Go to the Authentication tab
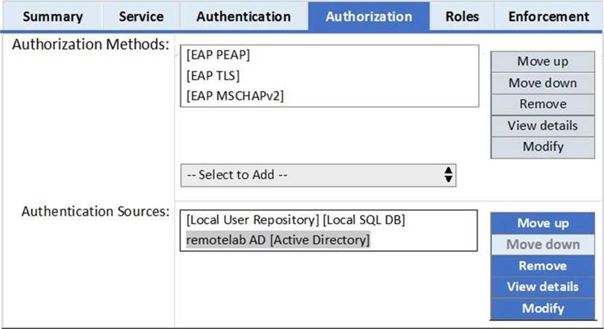 point(243,16)
